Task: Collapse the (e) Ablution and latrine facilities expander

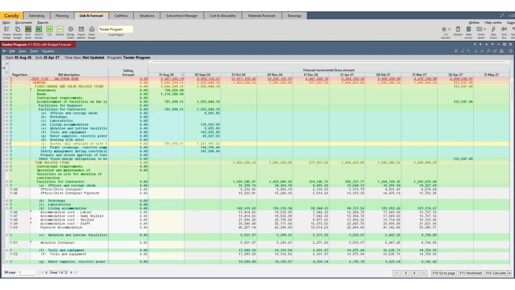Action: (7, 235)
